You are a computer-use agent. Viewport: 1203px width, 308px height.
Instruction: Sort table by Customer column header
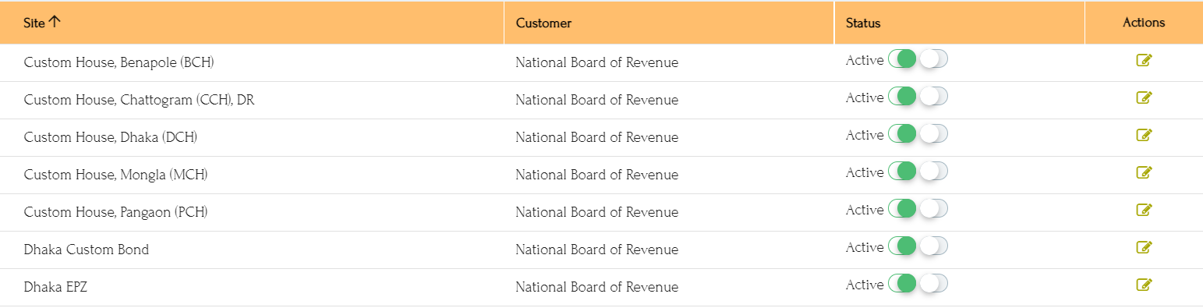(543, 23)
